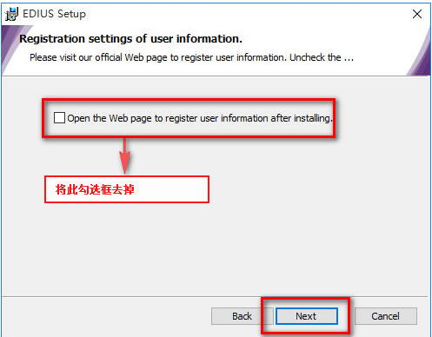The image size is (432, 337).
Task: Click the purple stripe graphic left of heading
Action: click(14, 48)
